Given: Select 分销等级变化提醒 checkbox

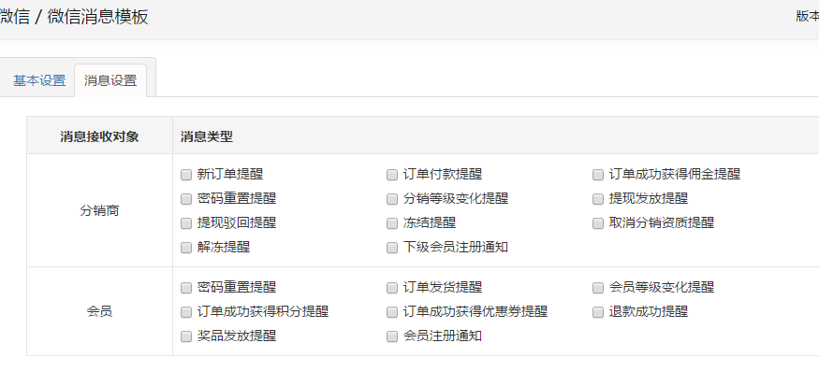Looking at the screenshot, I should (x=392, y=198).
